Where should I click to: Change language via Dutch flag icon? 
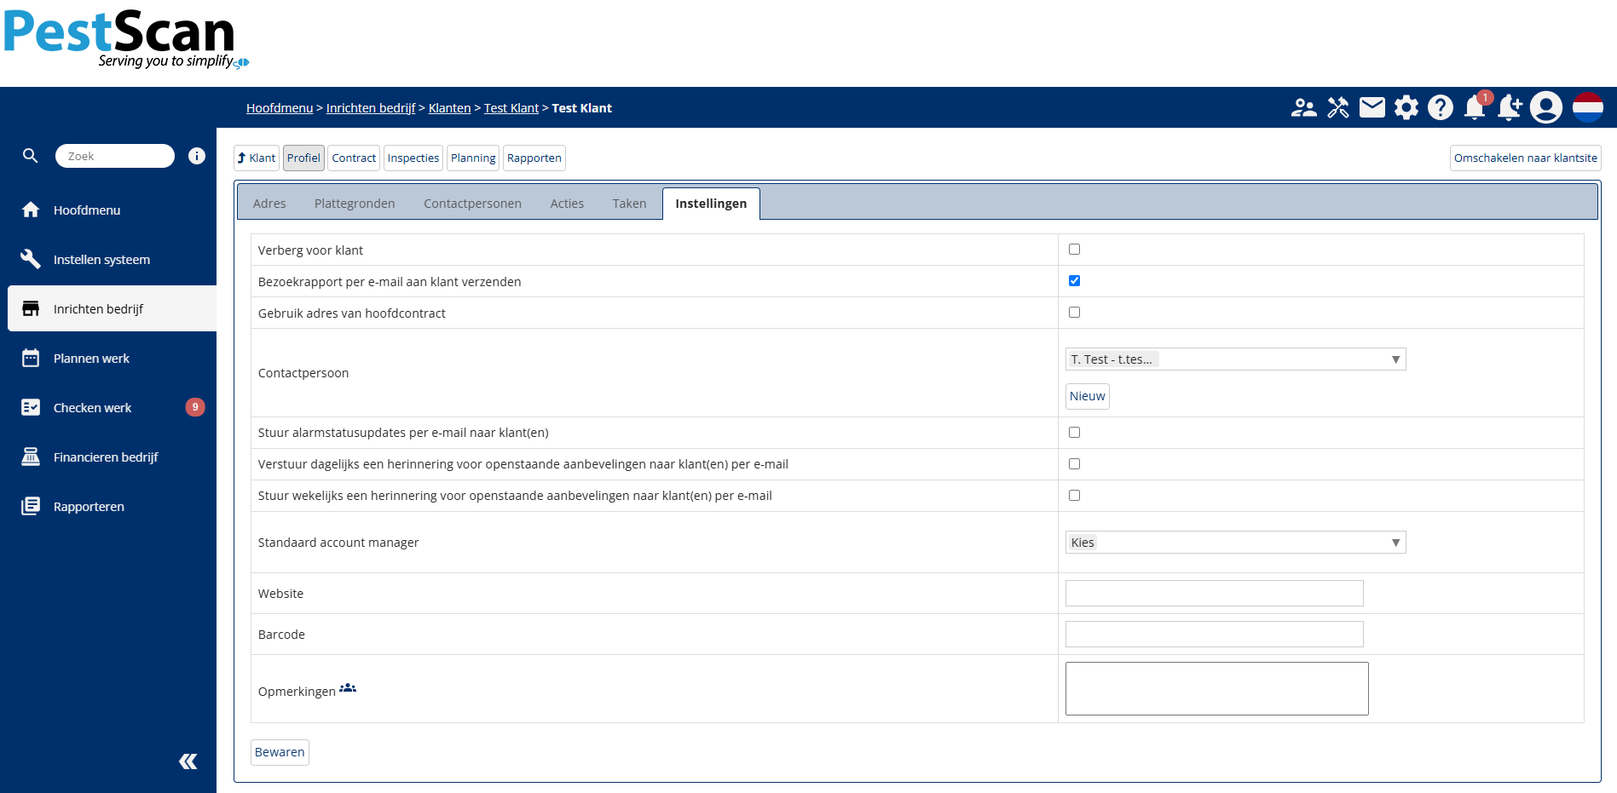point(1588,107)
